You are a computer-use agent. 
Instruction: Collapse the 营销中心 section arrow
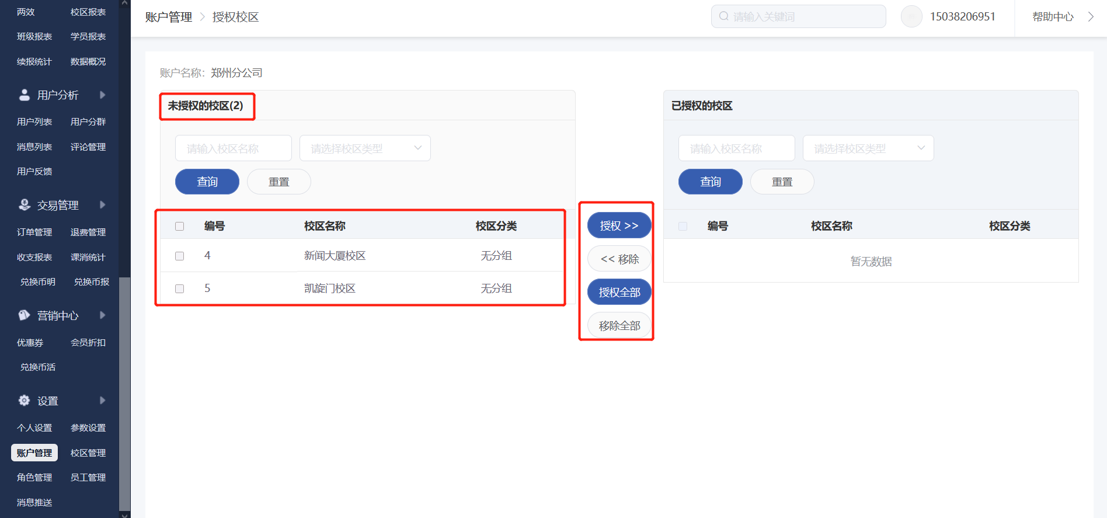[103, 315]
